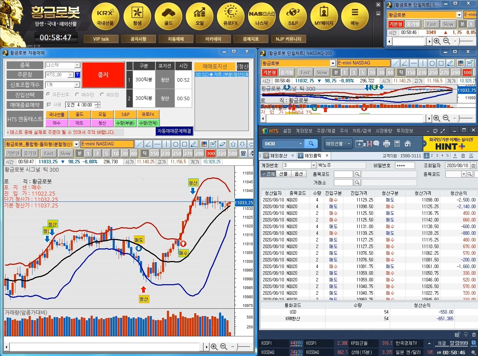Toggle 사용 checkbox for 매매종료예약
The width and height of the screenshot is (478, 356).
coord(49,104)
